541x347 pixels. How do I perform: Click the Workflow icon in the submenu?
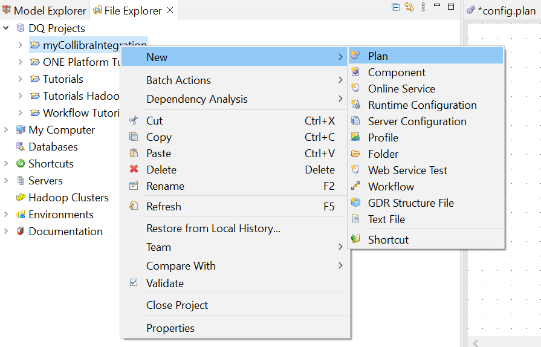click(x=356, y=187)
